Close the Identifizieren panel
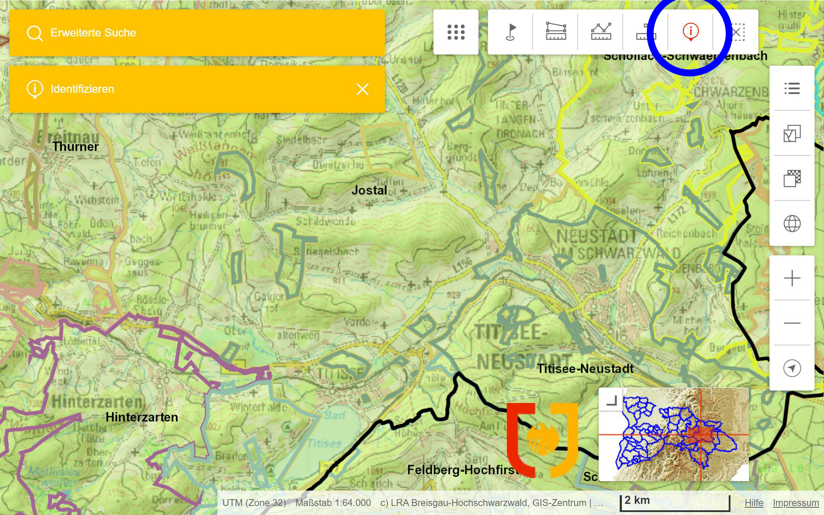The width and height of the screenshot is (824, 515). point(362,89)
